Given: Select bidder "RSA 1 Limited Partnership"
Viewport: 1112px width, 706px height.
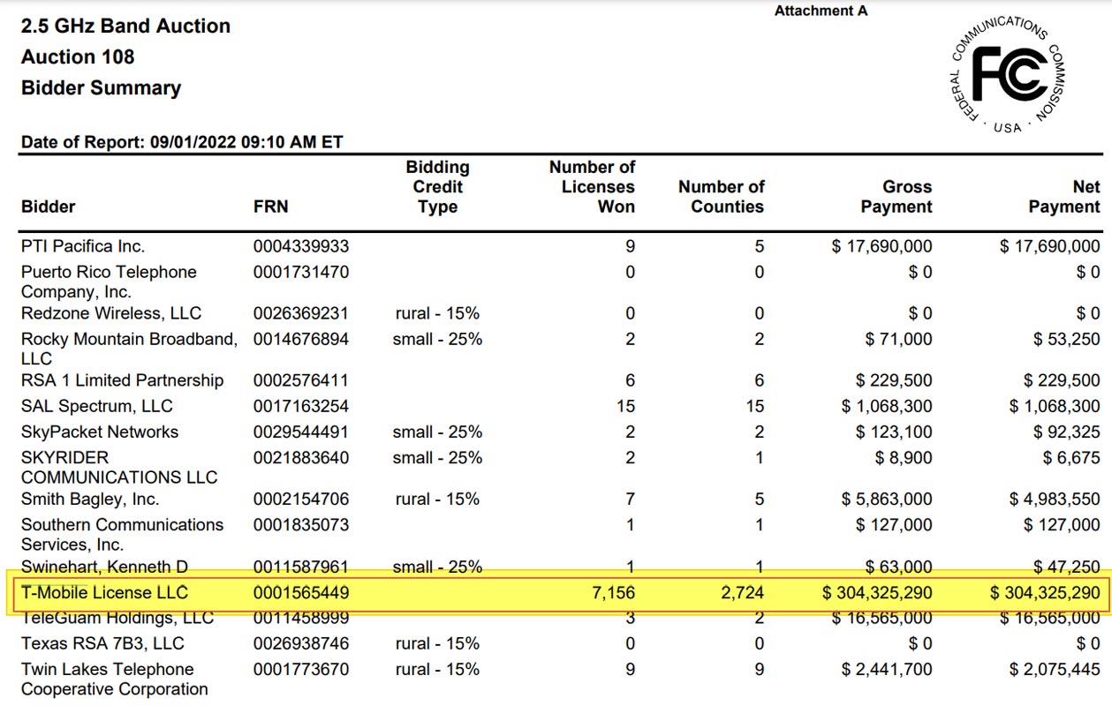Looking at the screenshot, I should (x=123, y=380).
